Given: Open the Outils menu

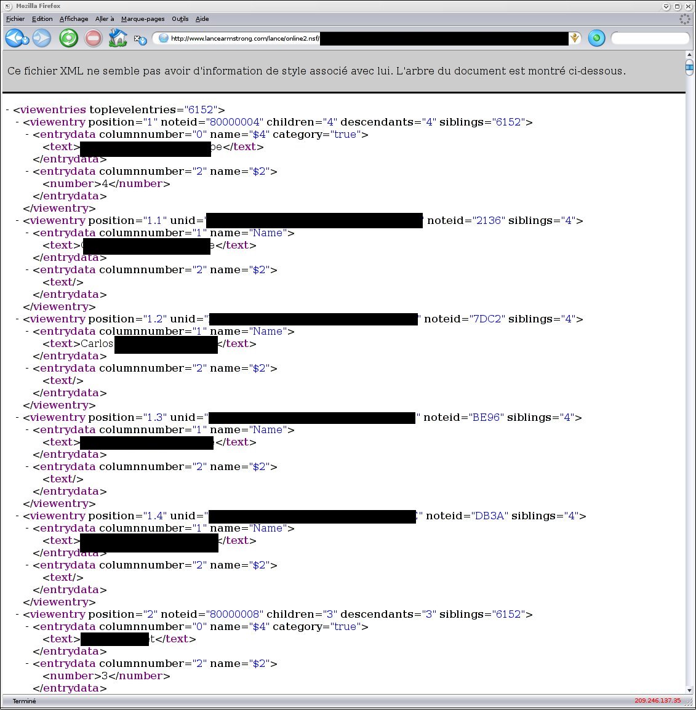Looking at the screenshot, I should (x=180, y=19).
